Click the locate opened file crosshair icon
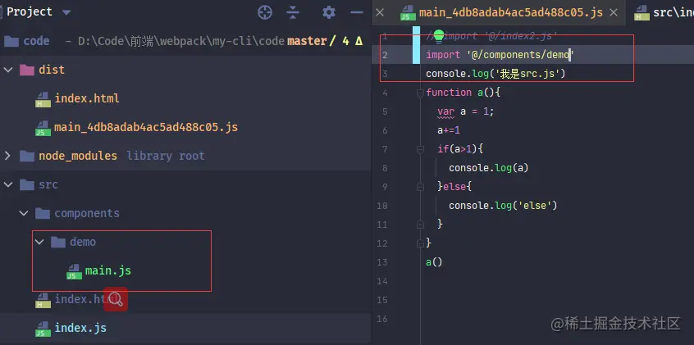 click(x=265, y=12)
